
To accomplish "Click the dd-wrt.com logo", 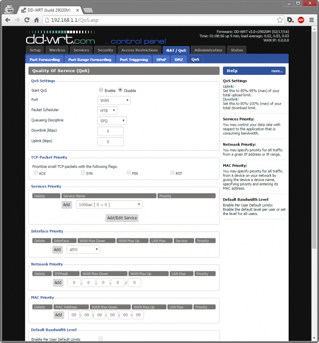I will pyautogui.click(x=61, y=40).
